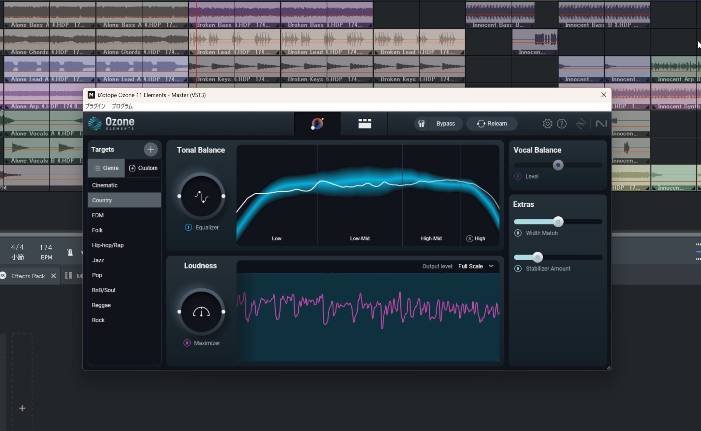Switch to the Assistant view icon
This screenshot has height=431, width=701.
(317, 124)
